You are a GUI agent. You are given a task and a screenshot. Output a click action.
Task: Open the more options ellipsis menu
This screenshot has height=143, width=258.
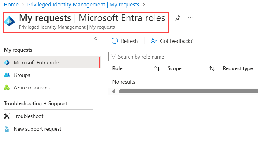click(x=190, y=18)
